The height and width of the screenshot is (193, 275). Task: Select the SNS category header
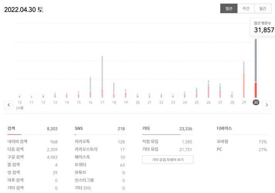click(x=79, y=128)
